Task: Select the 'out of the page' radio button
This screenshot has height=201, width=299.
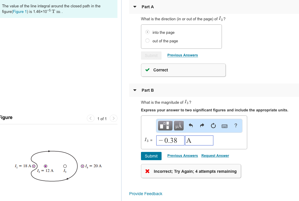Action: point(147,41)
